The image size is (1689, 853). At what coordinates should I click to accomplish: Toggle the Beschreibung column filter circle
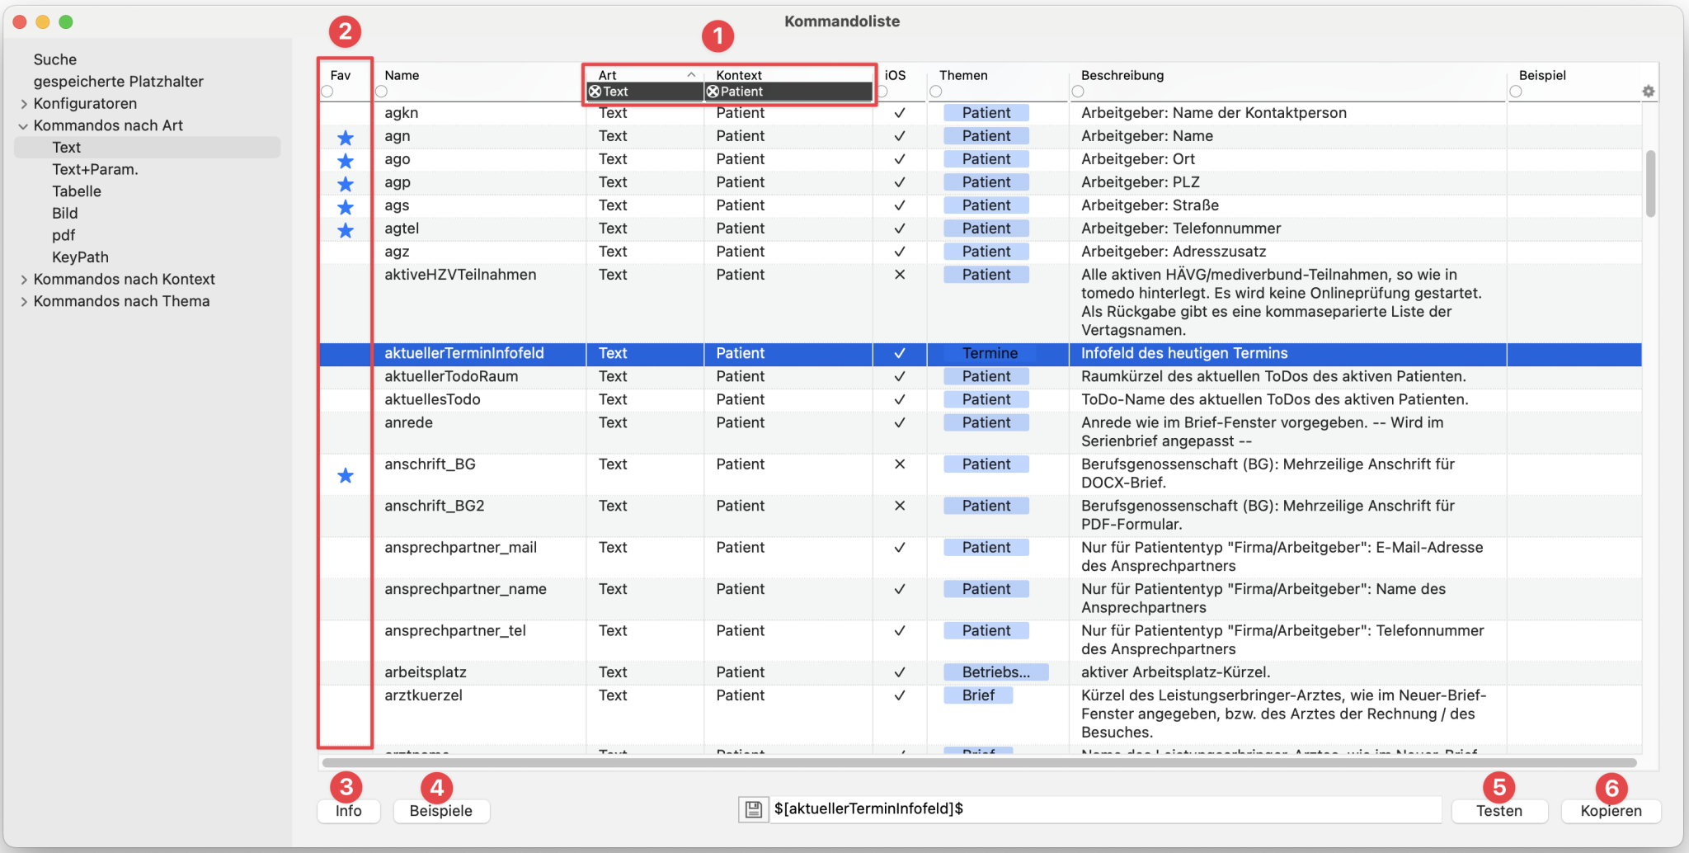(x=1078, y=92)
